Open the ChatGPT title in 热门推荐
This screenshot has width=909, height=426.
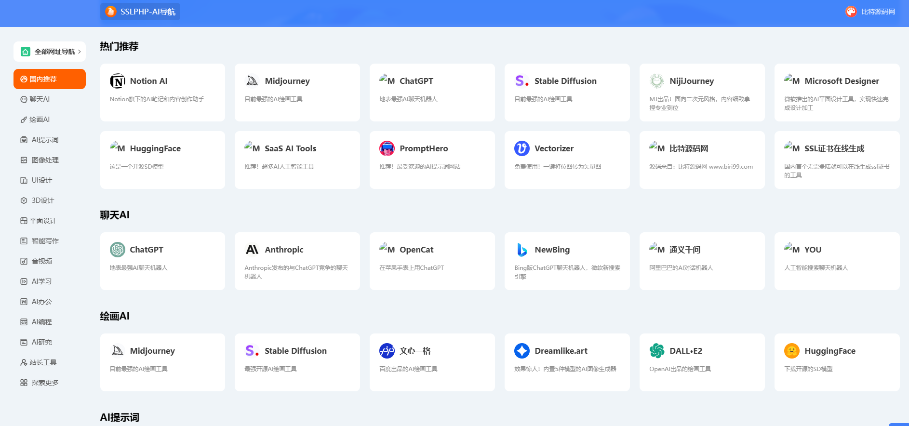point(416,81)
